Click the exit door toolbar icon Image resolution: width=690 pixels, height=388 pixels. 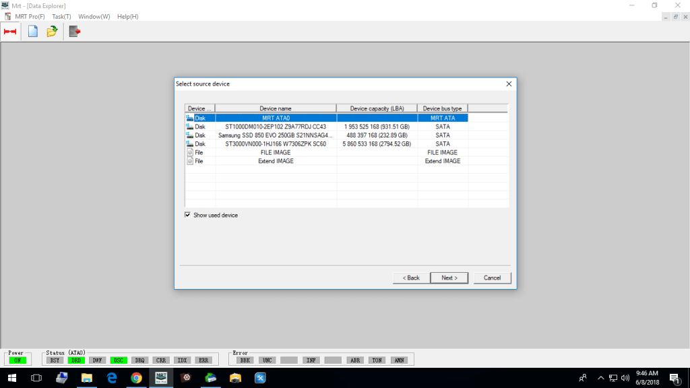click(75, 31)
